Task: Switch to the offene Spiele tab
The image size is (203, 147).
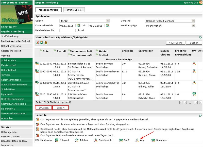Action: tap(74, 10)
